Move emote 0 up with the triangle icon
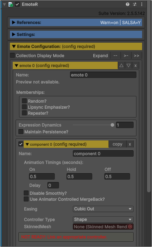 [x=121, y=66]
